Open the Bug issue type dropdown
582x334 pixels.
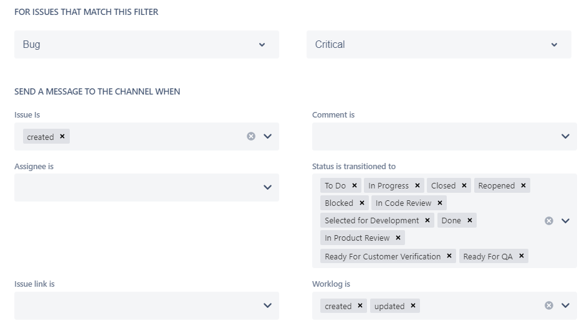point(146,44)
